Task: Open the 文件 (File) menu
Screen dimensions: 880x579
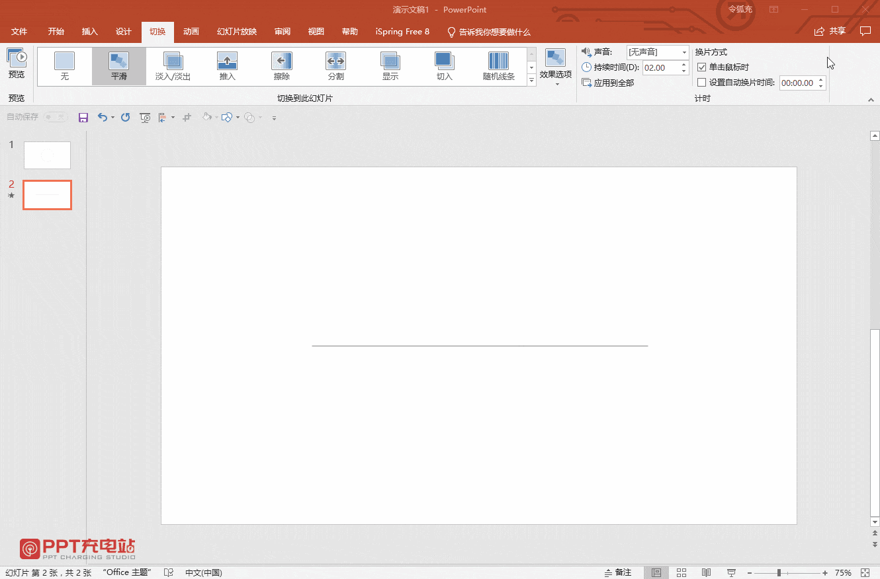Action: click(19, 32)
